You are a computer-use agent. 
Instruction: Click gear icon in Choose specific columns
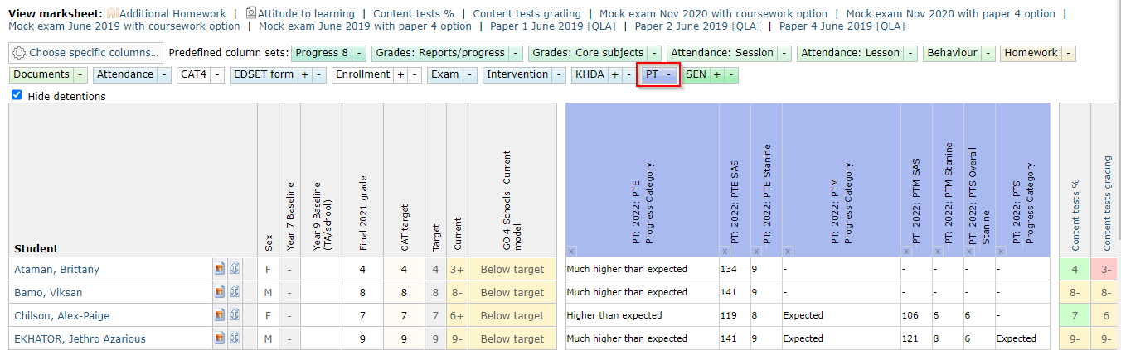point(20,53)
